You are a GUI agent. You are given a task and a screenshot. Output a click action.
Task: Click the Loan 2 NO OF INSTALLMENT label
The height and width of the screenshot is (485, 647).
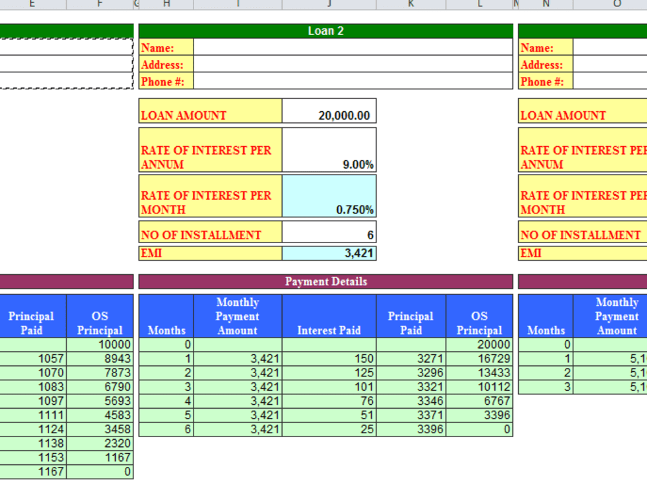[x=210, y=232]
